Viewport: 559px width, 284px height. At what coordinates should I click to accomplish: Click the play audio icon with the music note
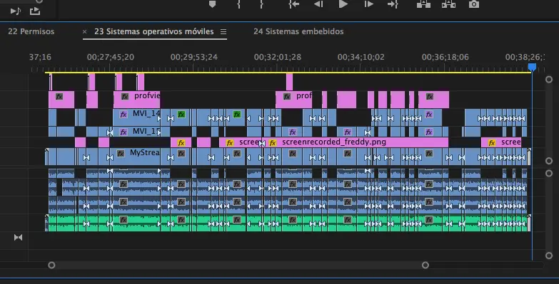click(x=15, y=11)
